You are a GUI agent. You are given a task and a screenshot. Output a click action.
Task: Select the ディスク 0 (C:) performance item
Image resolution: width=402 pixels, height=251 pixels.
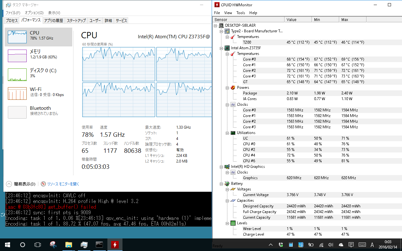(x=39, y=75)
